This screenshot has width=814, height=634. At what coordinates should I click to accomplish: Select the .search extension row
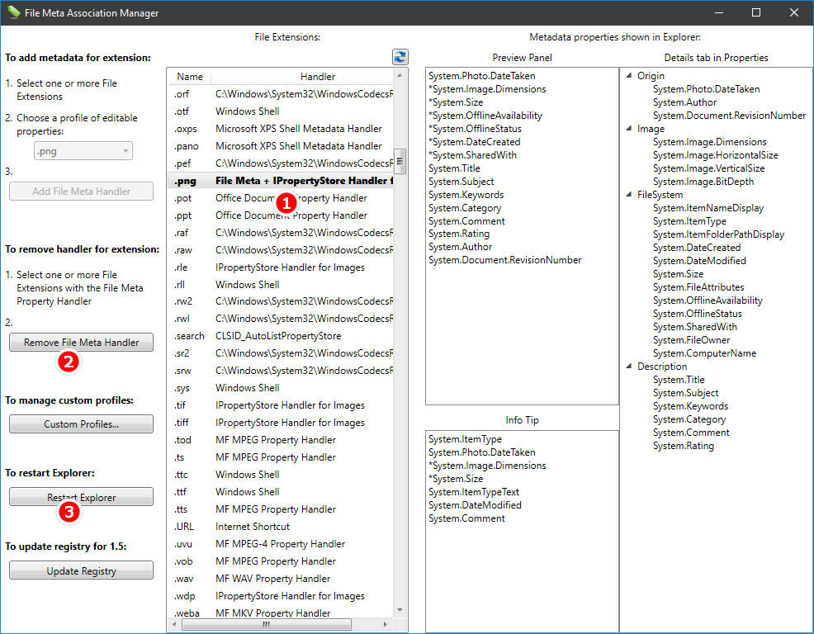tap(281, 336)
